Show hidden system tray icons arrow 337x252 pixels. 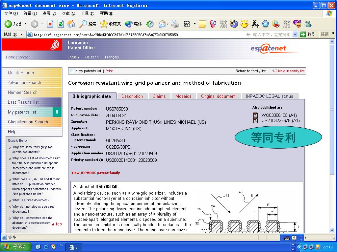(x=299, y=247)
